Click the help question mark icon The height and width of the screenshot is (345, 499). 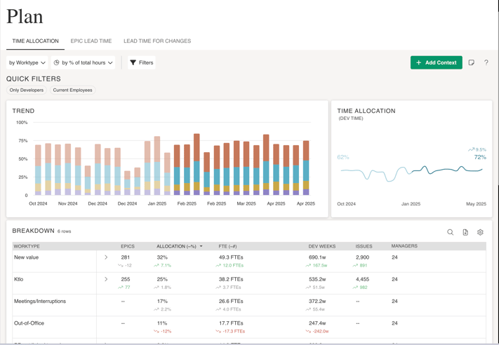[486, 62]
